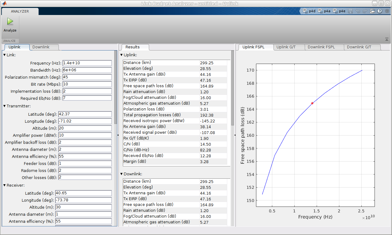Click the Required Eb/No input field
The height and width of the screenshot is (235, 392).
tap(87, 98)
